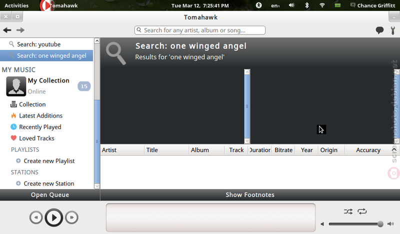The width and height of the screenshot is (400, 234).
Task: Click the Collection stack icon
Action: pyautogui.click(x=13, y=104)
